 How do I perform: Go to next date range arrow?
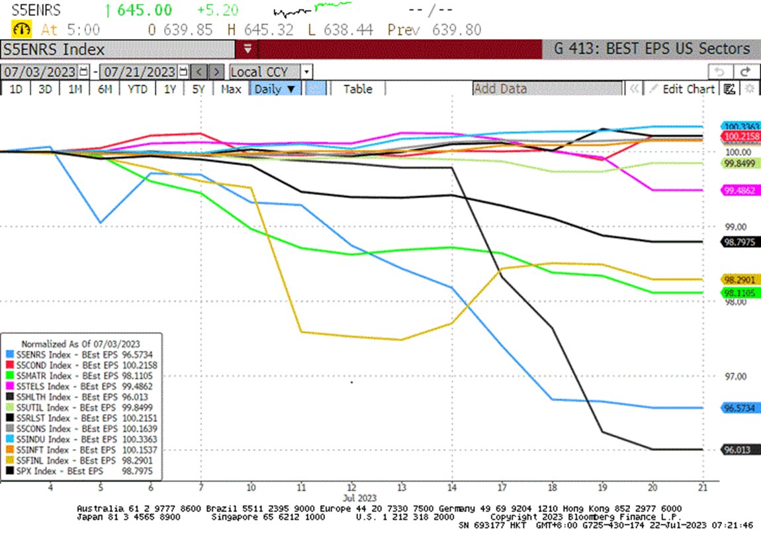pyautogui.click(x=216, y=72)
